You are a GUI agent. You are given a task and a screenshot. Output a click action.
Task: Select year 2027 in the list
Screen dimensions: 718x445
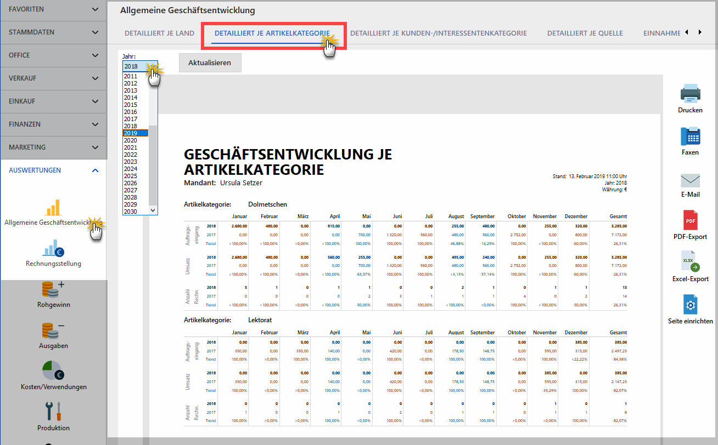(x=136, y=190)
